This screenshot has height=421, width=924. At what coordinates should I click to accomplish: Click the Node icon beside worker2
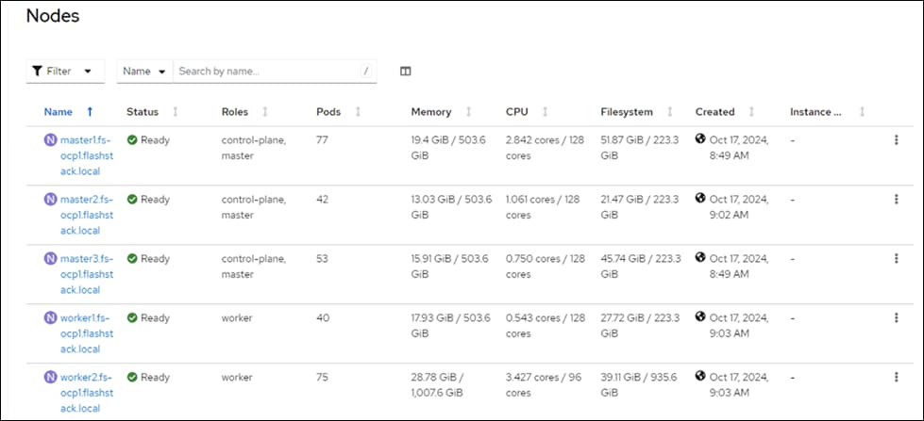point(51,378)
